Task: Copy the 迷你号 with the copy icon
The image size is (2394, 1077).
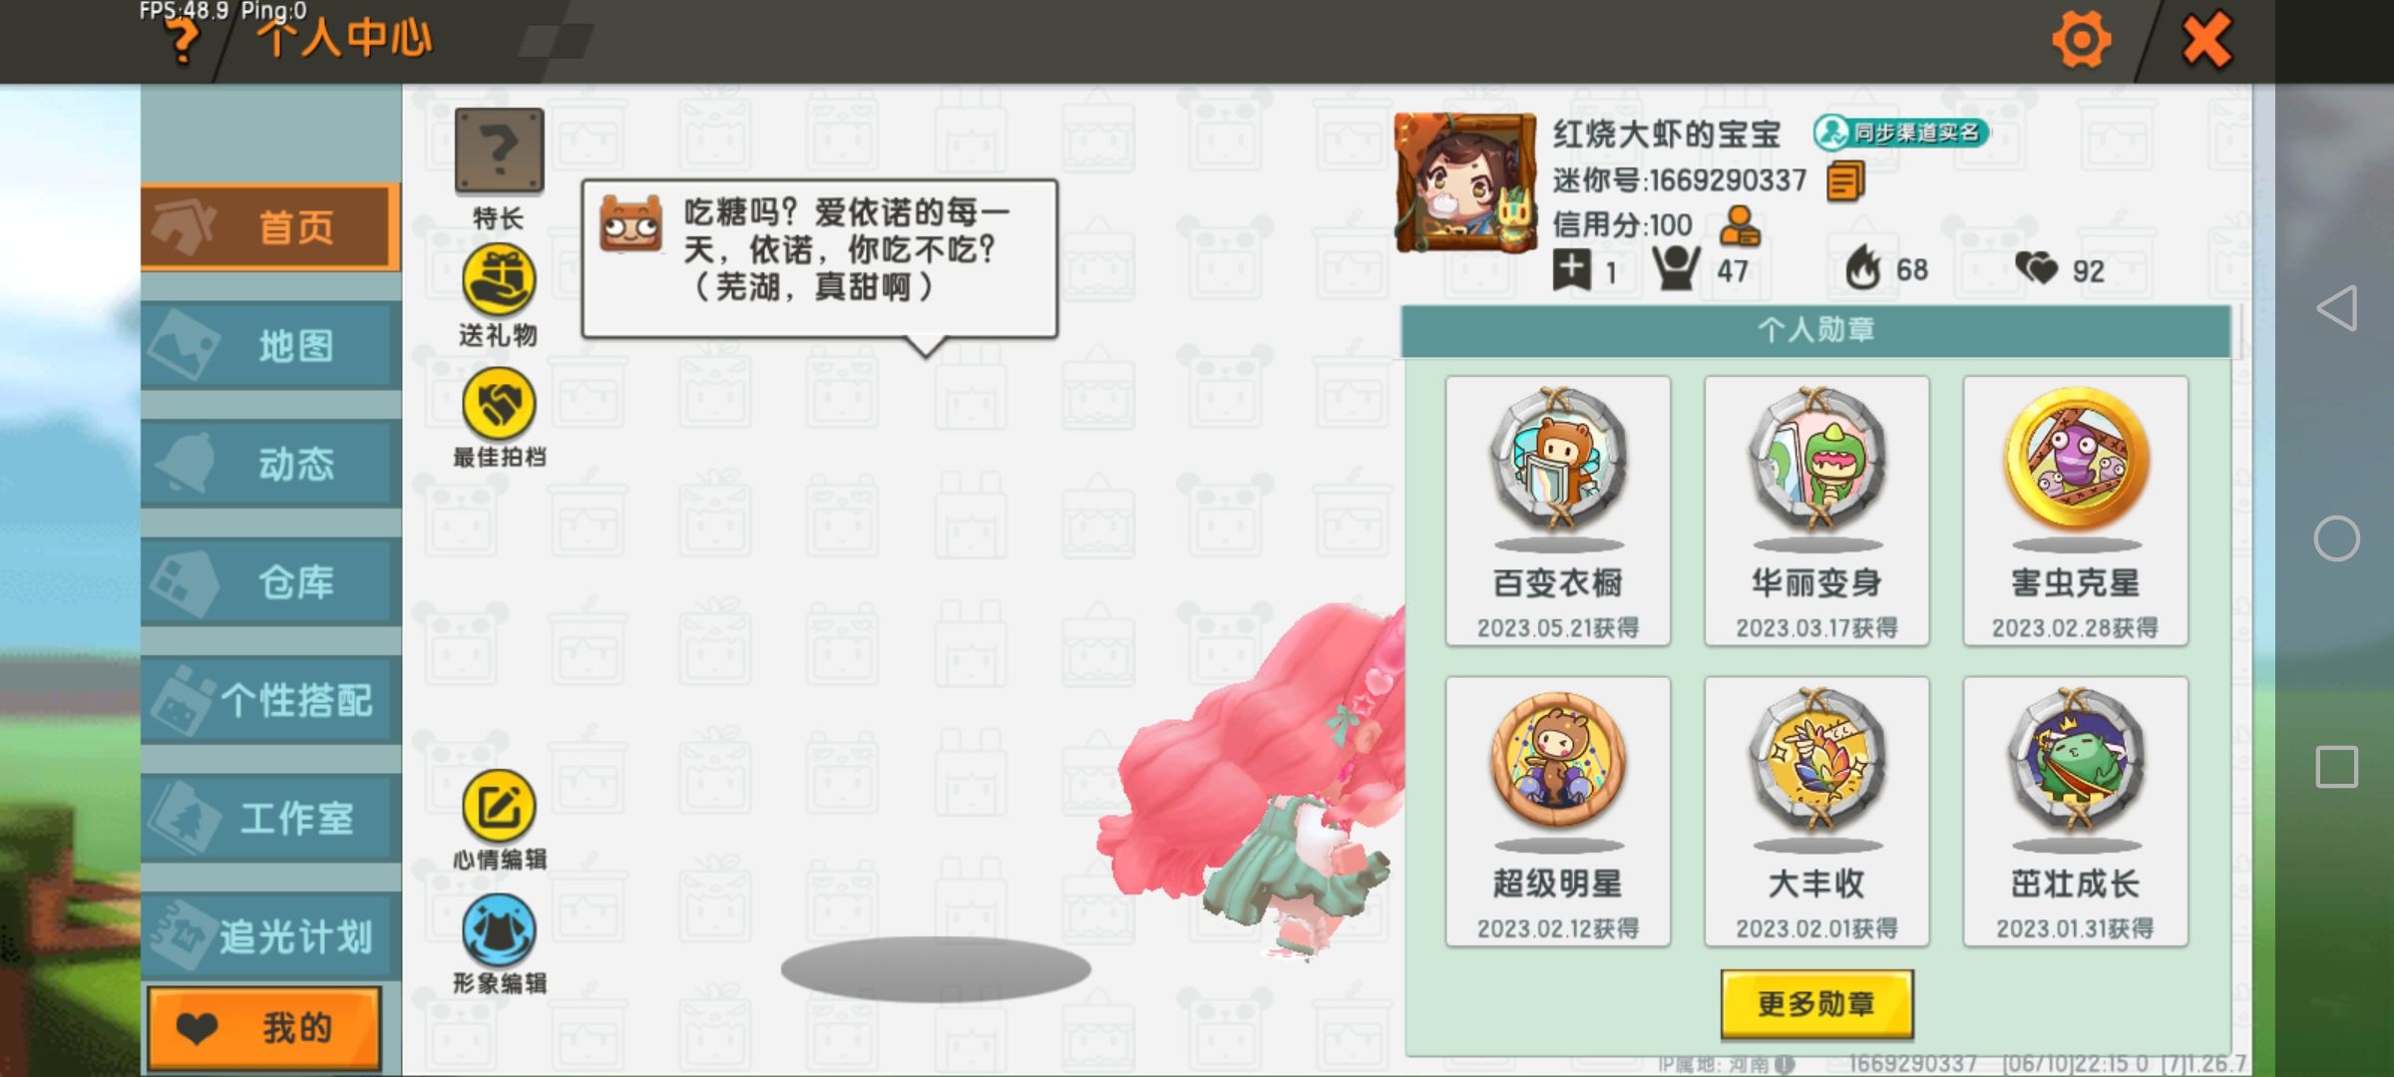Action: 1845,181
